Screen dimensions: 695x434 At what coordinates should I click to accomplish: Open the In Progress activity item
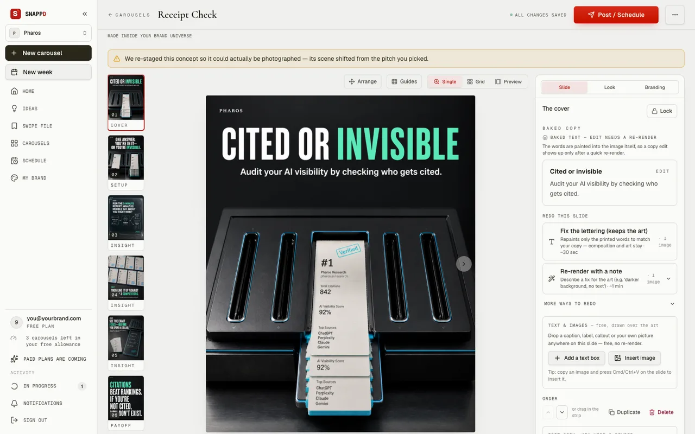tap(48, 386)
